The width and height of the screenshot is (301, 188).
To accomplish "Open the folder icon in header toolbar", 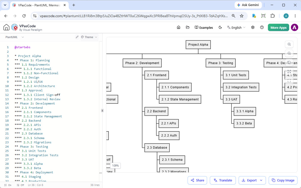I will (188, 28).
